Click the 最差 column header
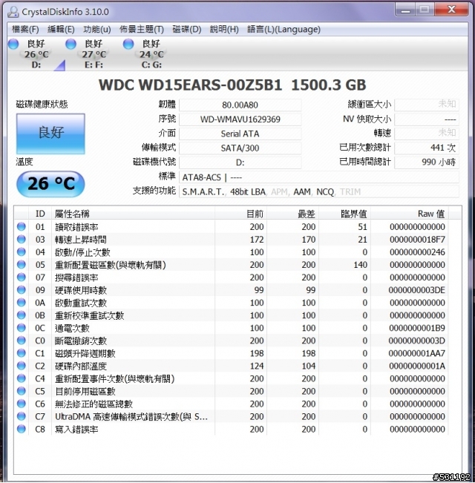The image size is (475, 483). (x=292, y=214)
